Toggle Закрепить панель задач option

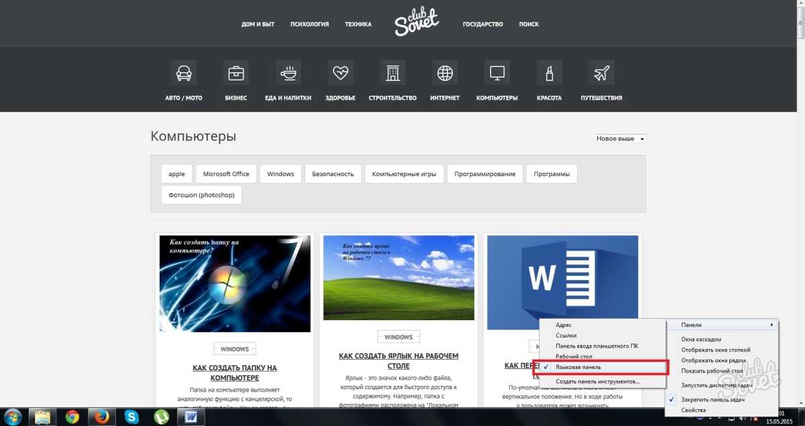[x=722, y=399]
